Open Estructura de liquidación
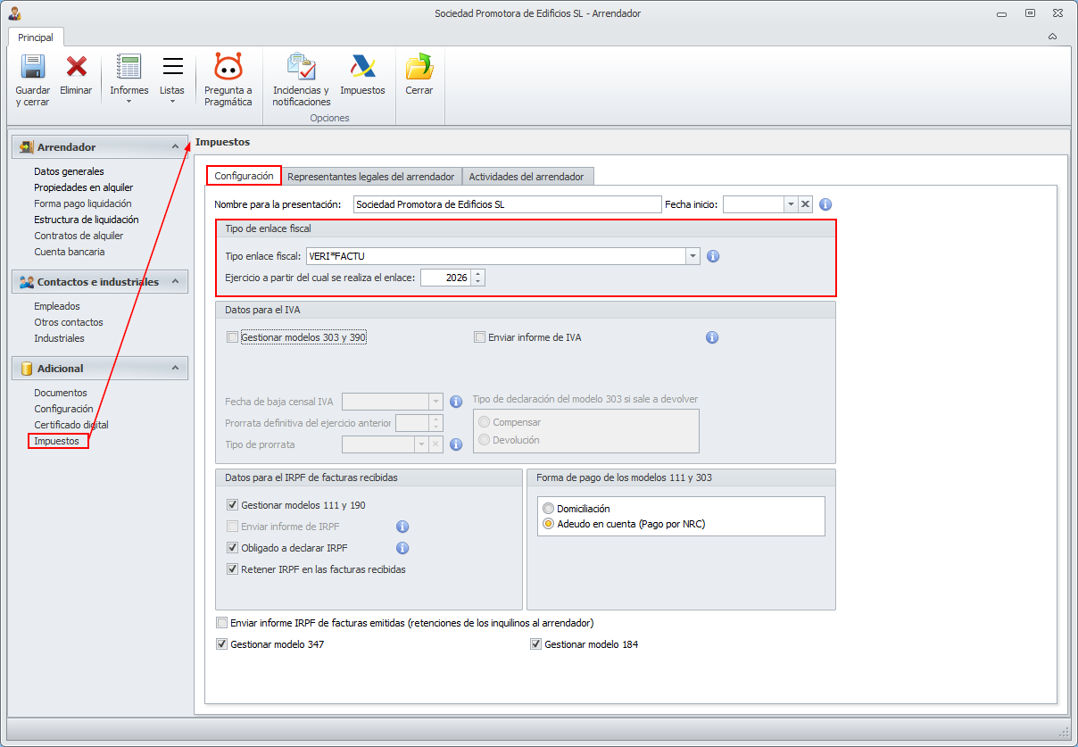Viewport: 1078px width, 747px height. click(x=87, y=220)
